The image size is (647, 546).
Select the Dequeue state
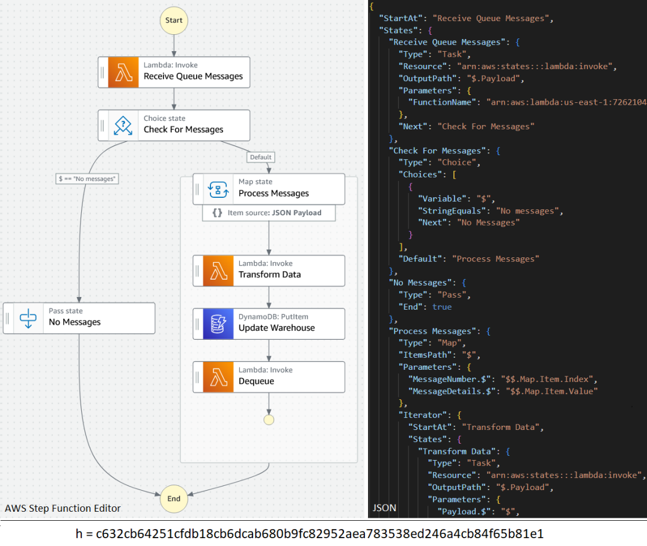(x=269, y=377)
